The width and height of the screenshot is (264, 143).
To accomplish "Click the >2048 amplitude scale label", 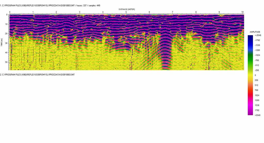I will click(257, 115).
